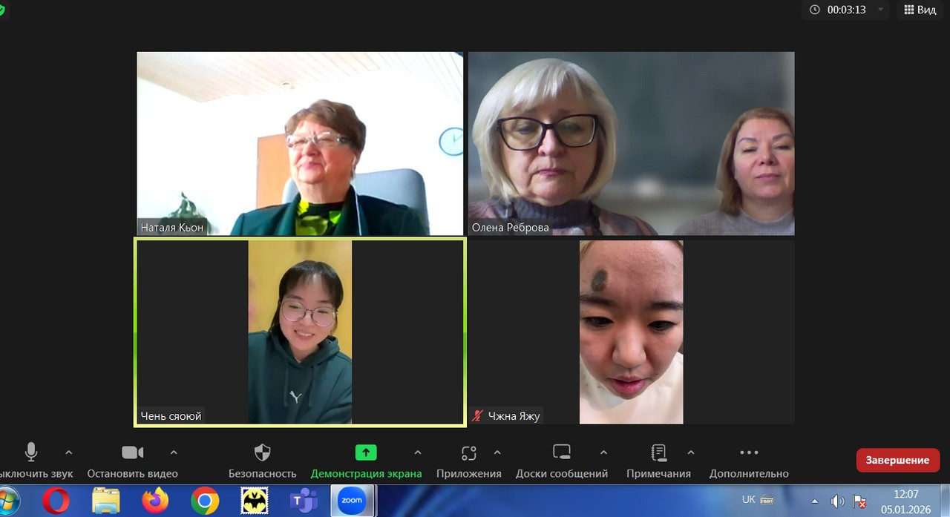Open the Notes icon
The width and height of the screenshot is (950, 517).
click(x=658, y=452)
